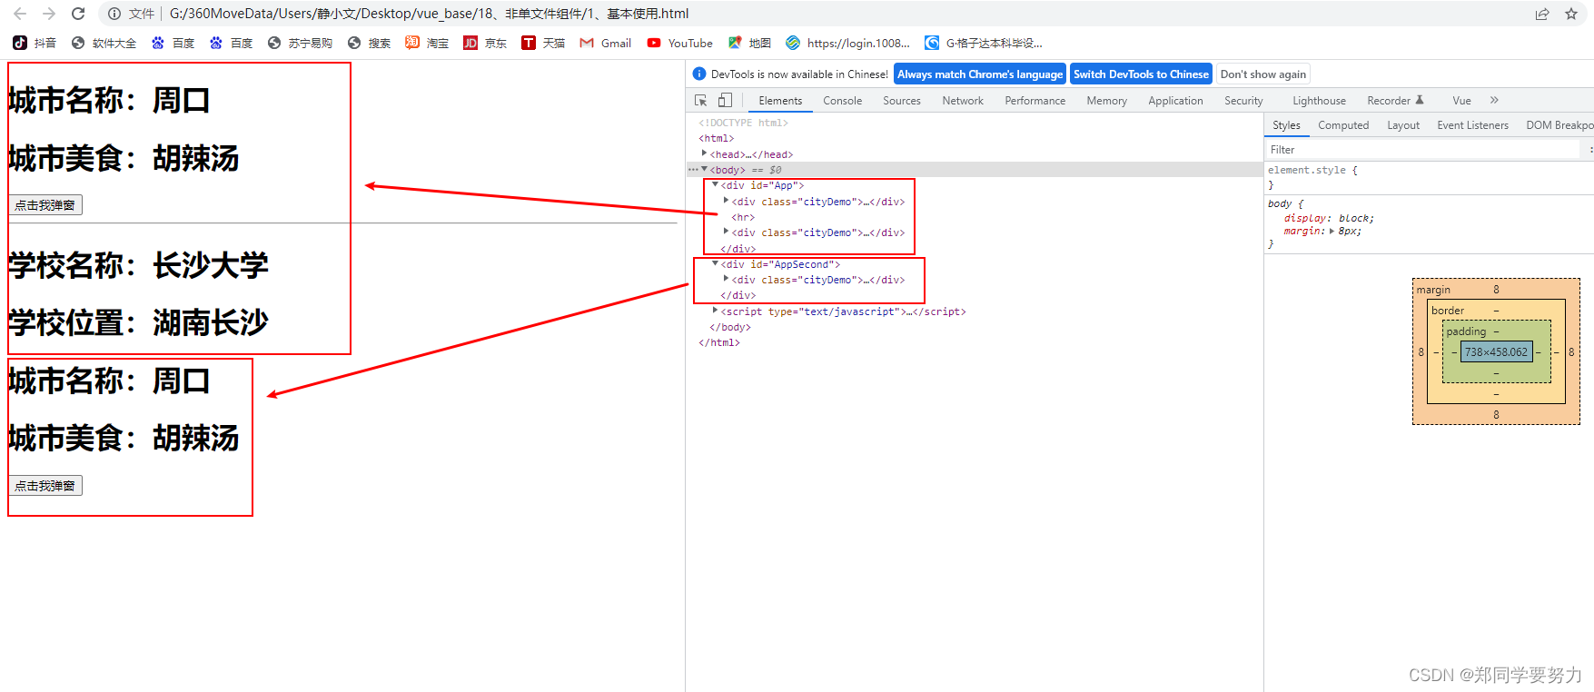Image resolution: width=1594 pixels, height=692 pixels.
Task: Open the Application tab
Action: 1175,101
